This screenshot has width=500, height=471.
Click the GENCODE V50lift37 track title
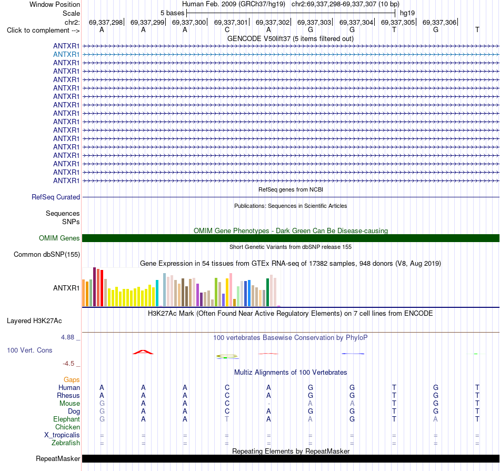[x=291, y=38]
